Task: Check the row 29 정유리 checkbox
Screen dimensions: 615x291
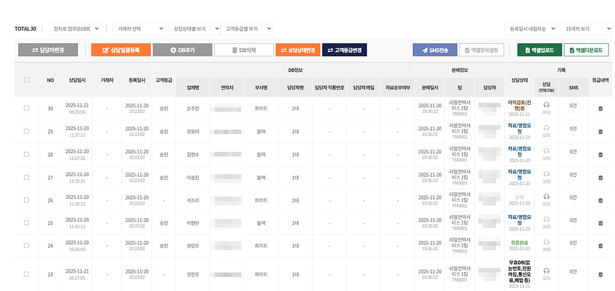Action: tap(26, 131)
